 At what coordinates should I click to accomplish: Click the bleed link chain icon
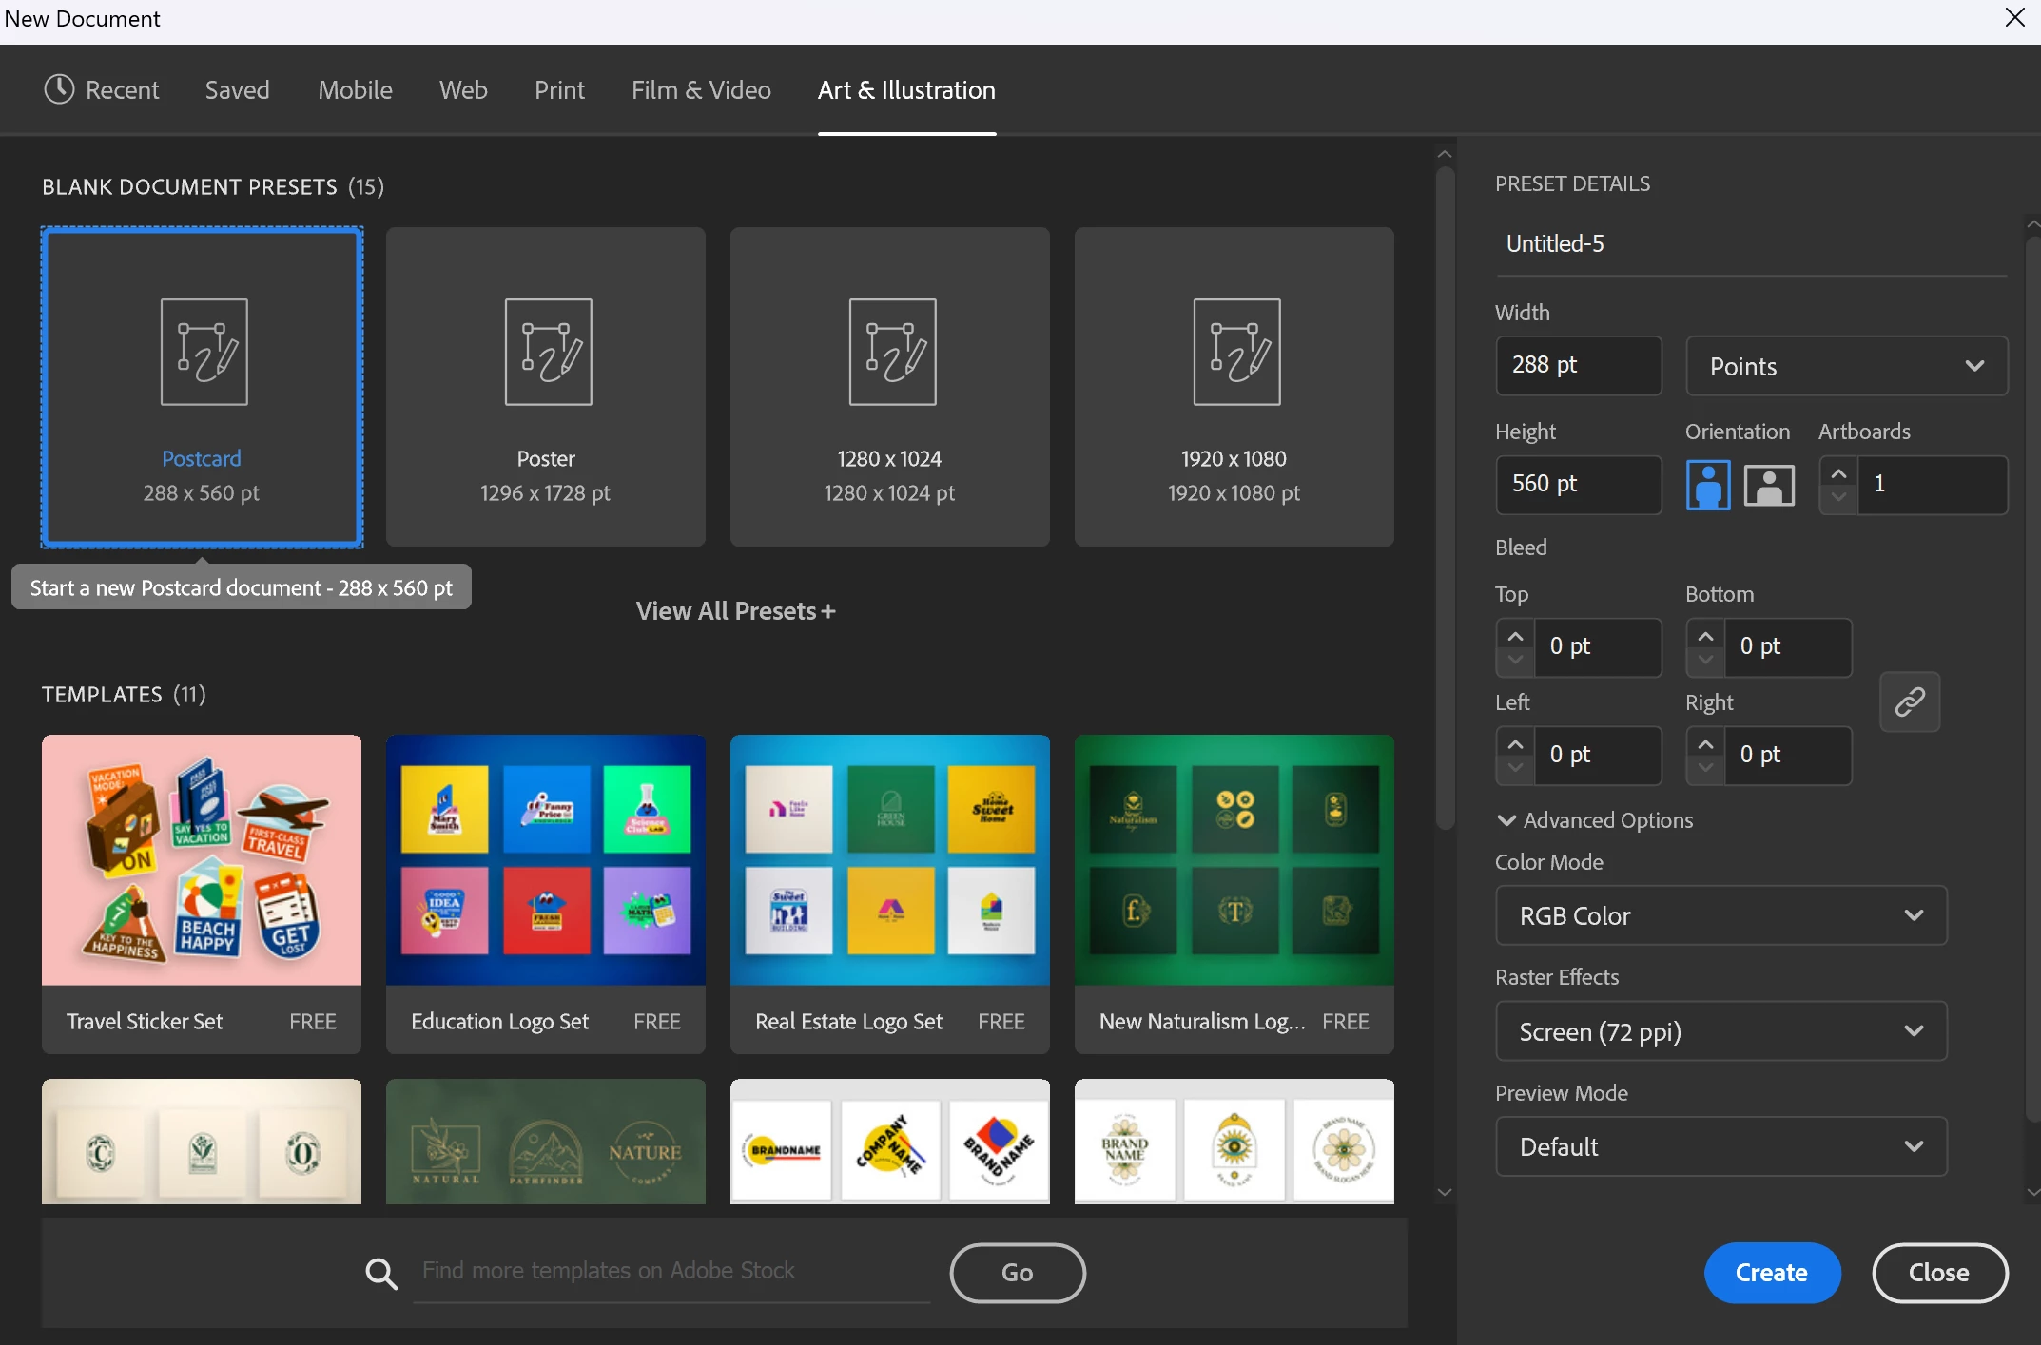coord(1909,702)
